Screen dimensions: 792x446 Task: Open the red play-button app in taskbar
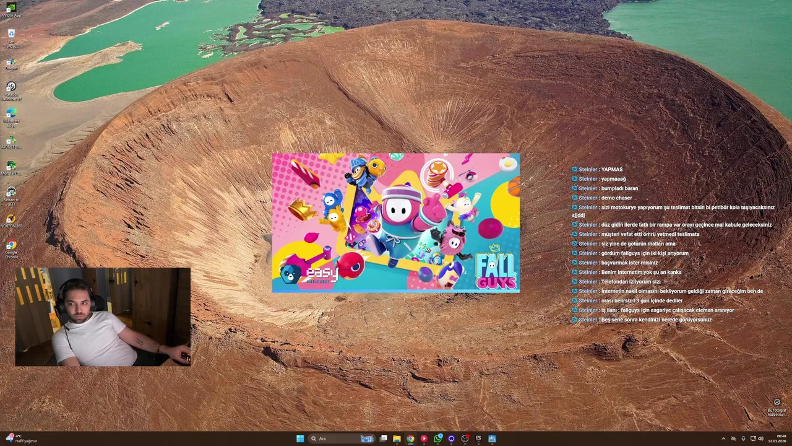coord(424,439)
